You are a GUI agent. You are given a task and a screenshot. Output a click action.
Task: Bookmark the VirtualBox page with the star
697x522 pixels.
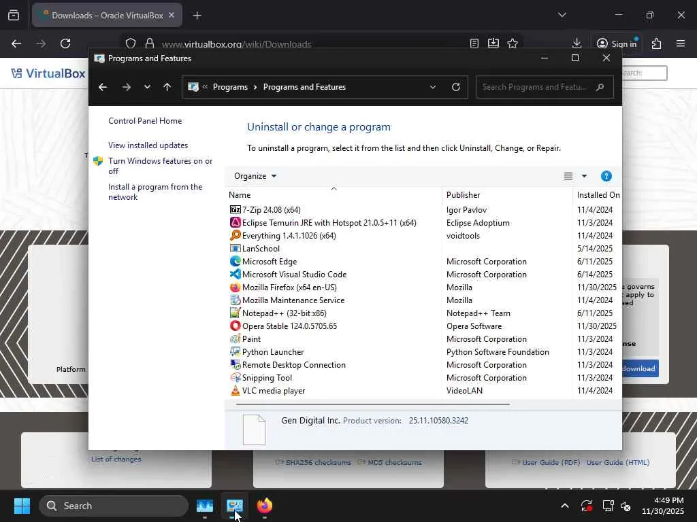click(x=513, y=43)
